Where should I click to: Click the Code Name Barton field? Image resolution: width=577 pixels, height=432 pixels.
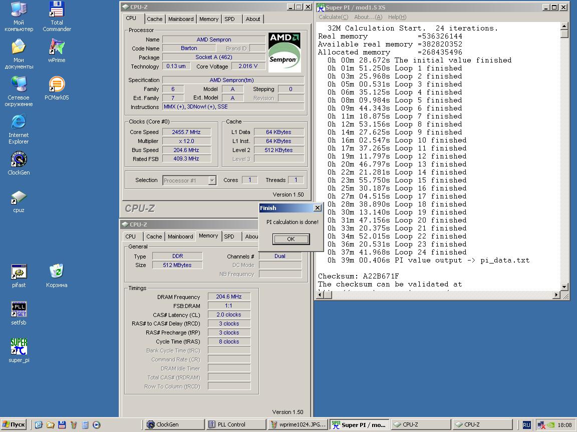[189, 48]
